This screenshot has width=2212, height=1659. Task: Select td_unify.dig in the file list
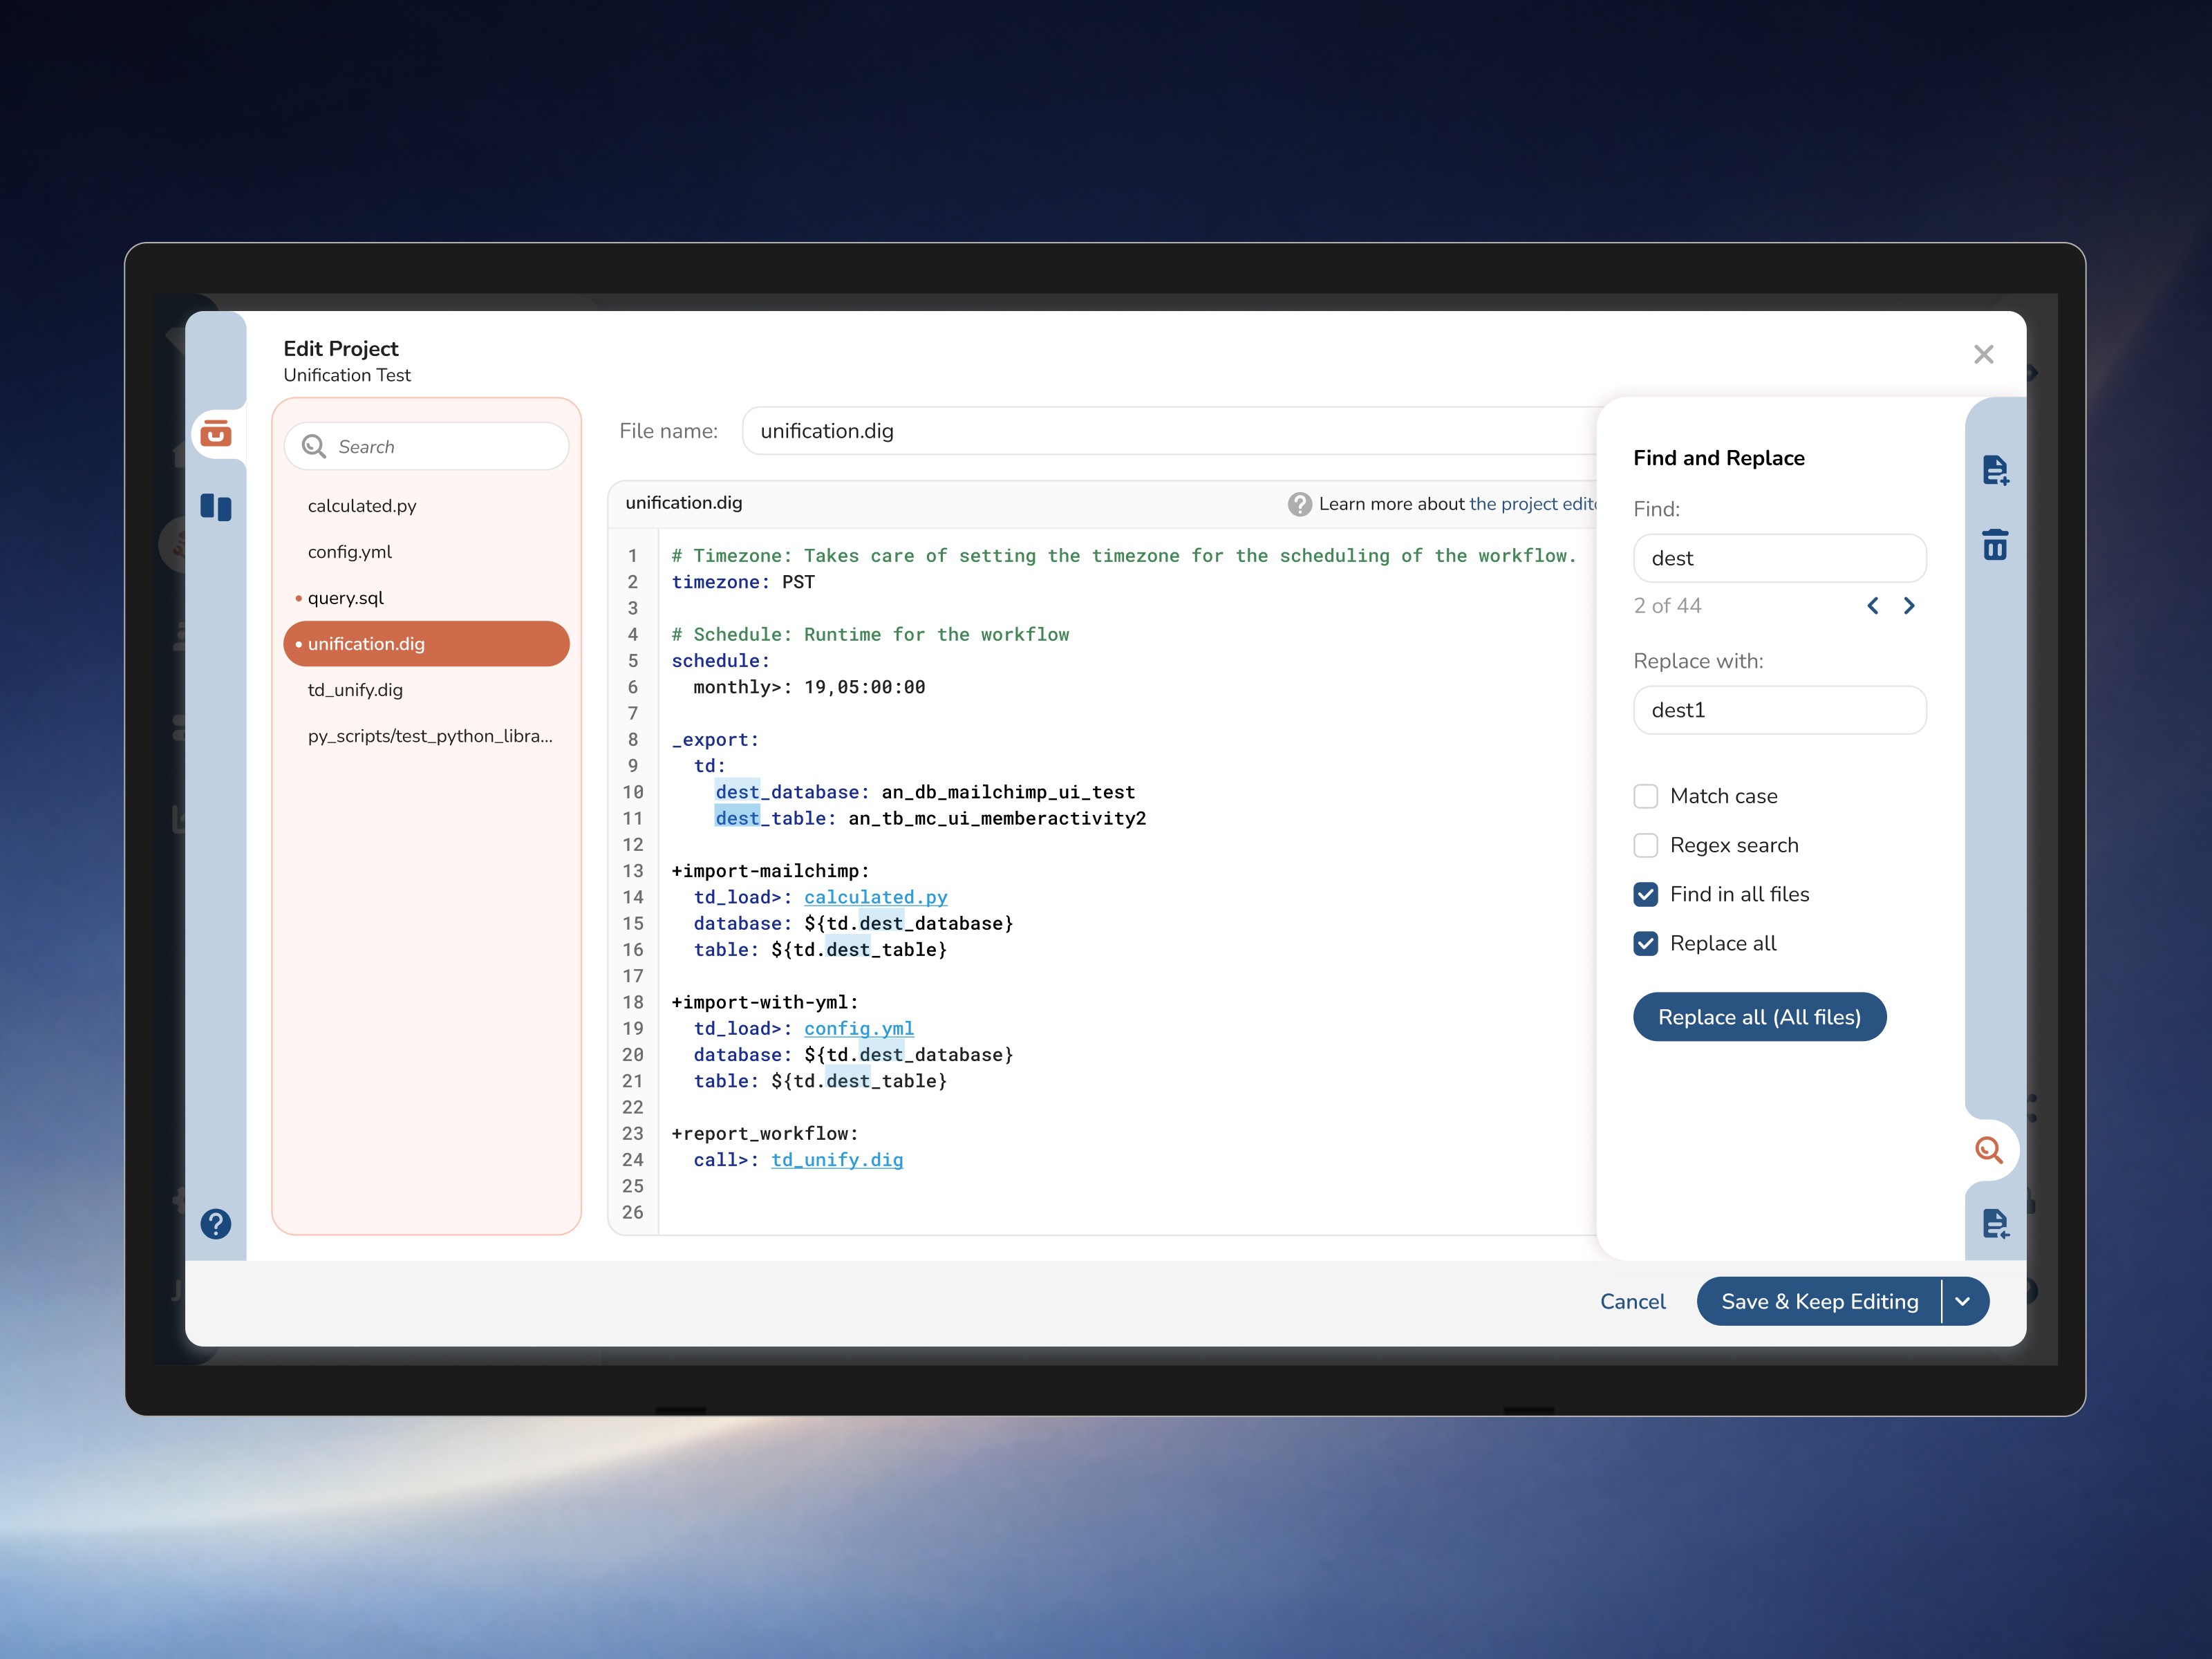click(x=355, y=690)
